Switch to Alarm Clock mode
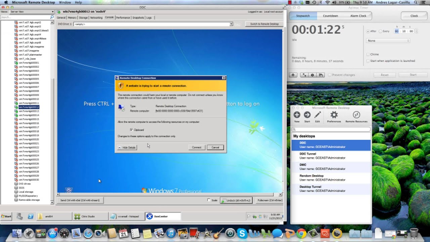The width and height of the screenshot is (430, 242). (358, 16)
